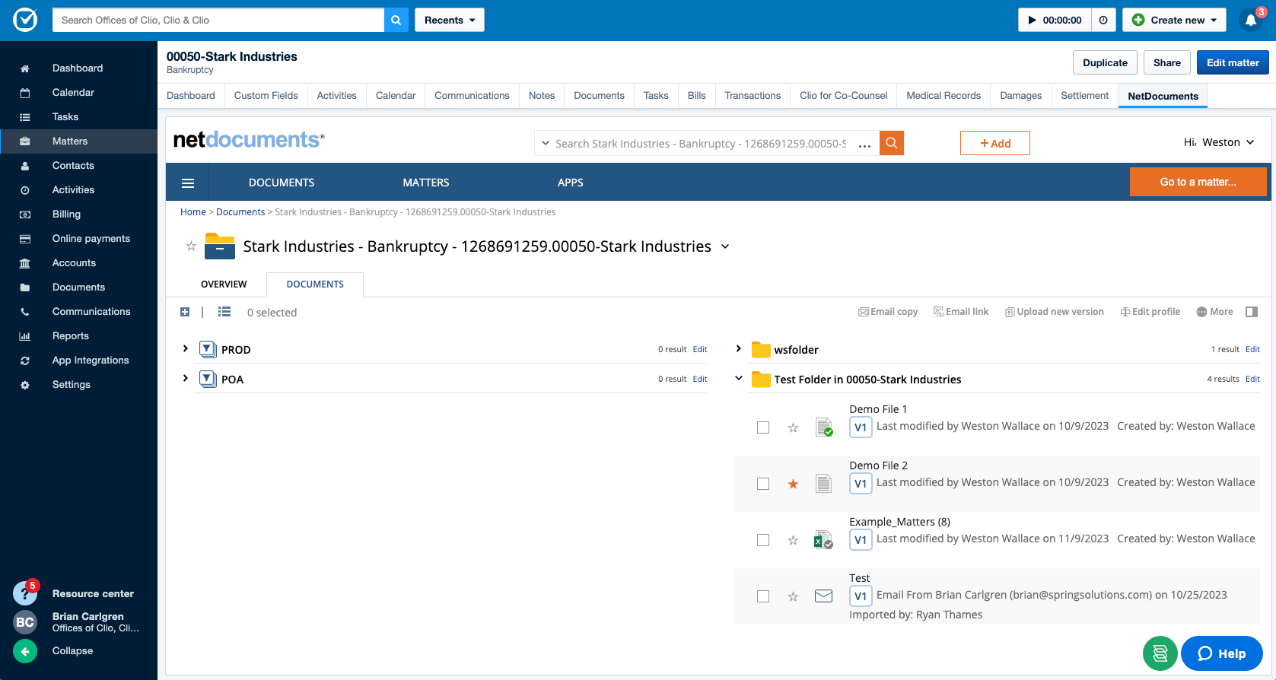Image resolution: width=1276 pixels, height=680 pixels.
Task: Click Upload new version
Action: [x=1055, y=312]
